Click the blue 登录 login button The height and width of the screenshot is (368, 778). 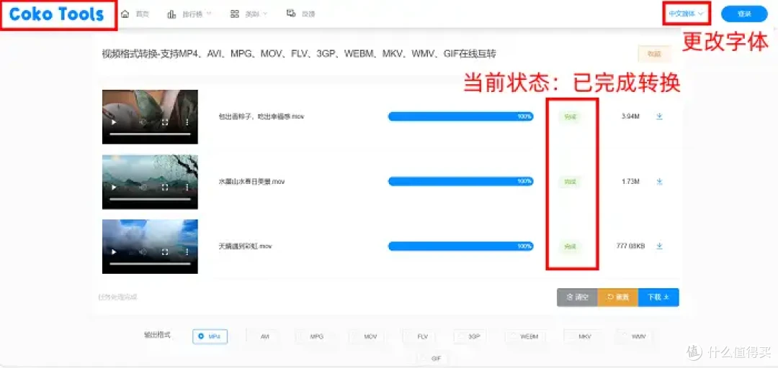744,14
